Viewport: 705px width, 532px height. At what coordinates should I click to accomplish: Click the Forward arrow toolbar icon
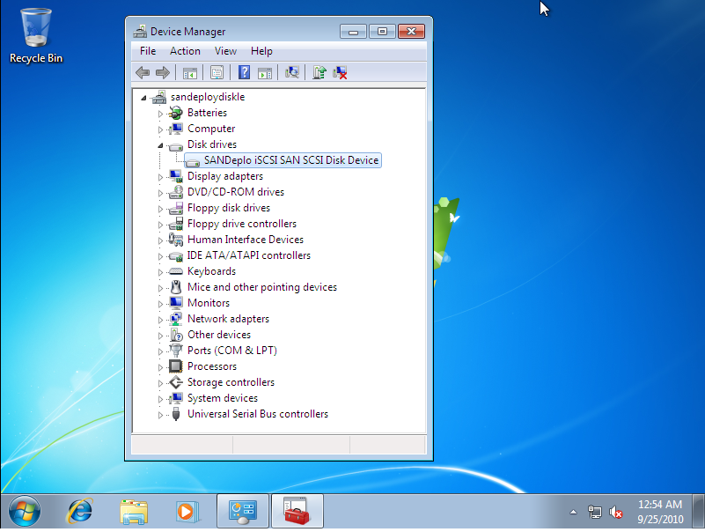pos(162,72)
